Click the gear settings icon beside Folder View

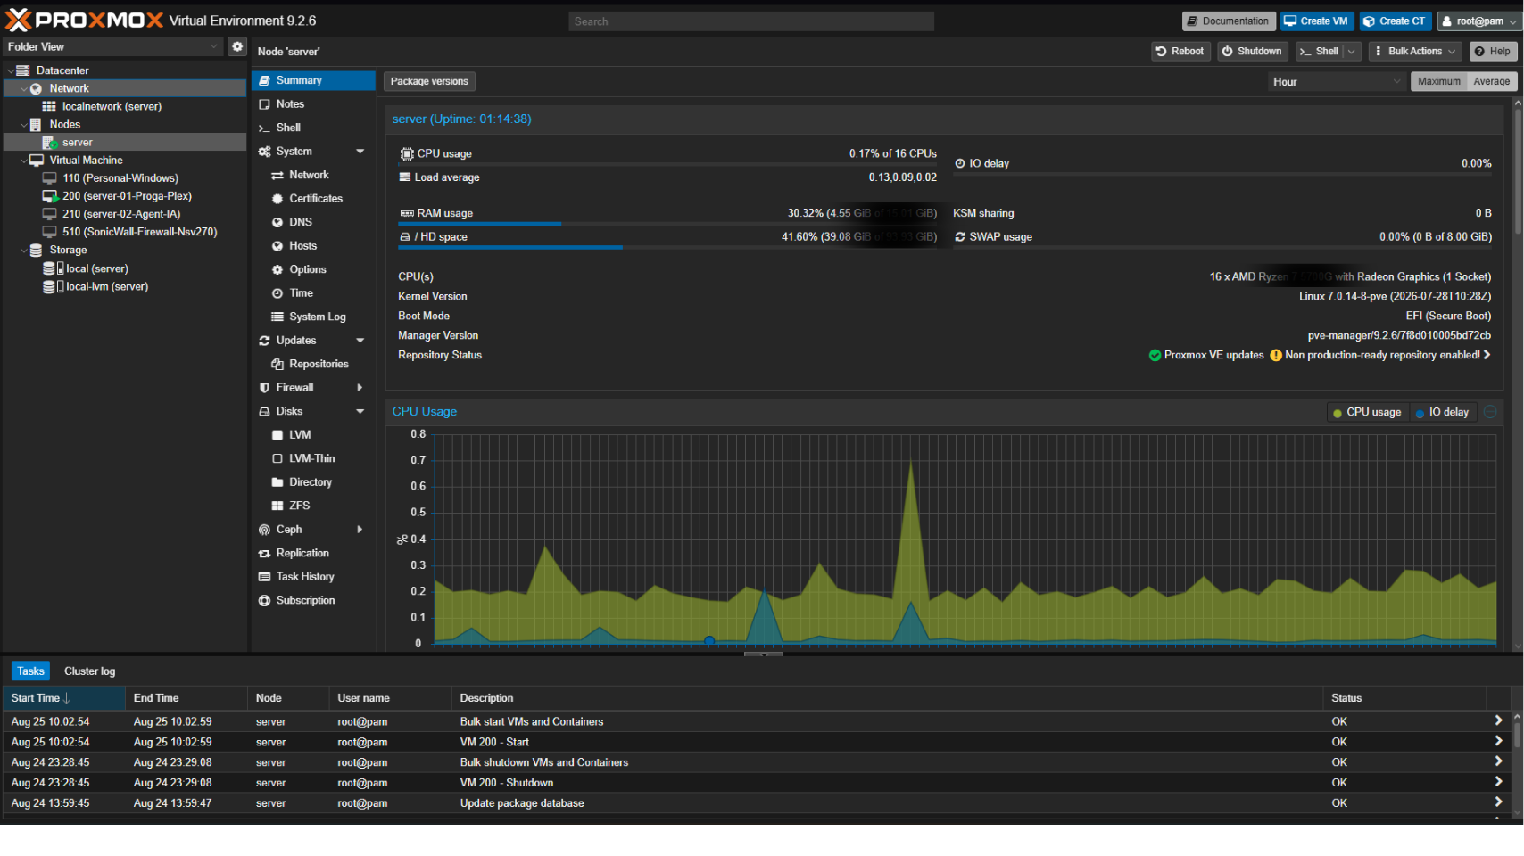pos(236,46)
